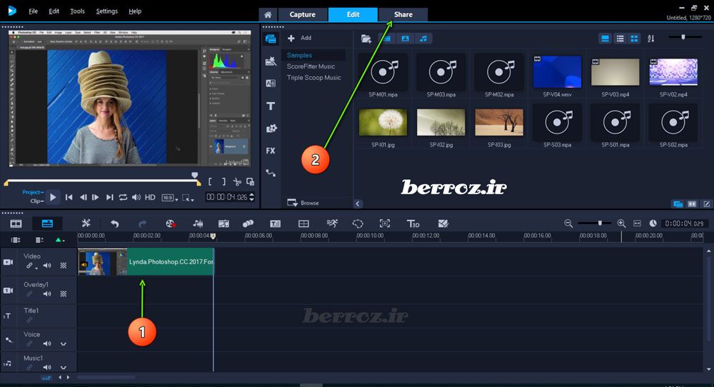Toggle preview repeat playback

pyautogui.click(x=123, y=197)
